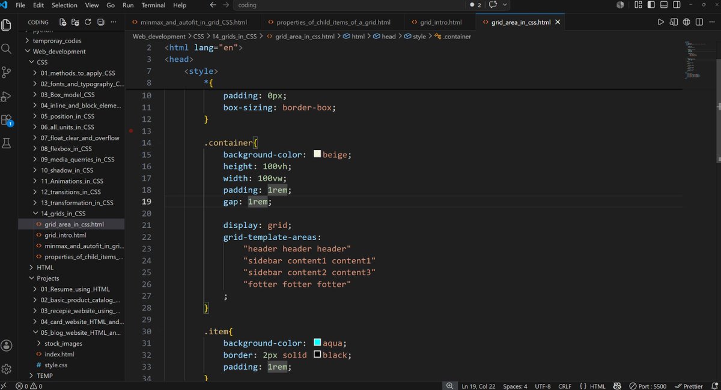Open the Testing flask icon view
721x390 pixels.
pyautogui.click(x=7, y=143)
